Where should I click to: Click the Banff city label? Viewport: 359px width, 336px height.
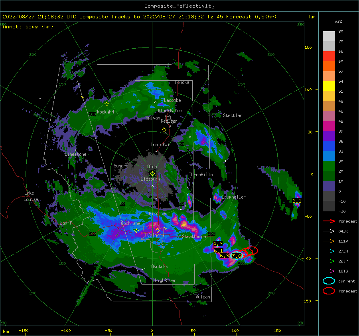[66, 223]
